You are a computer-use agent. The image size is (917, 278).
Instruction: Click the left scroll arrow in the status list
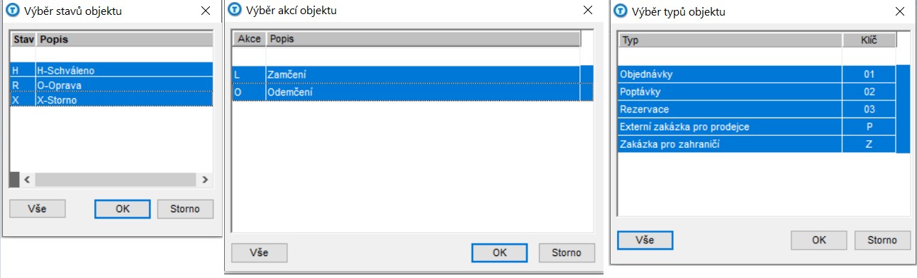[27, 180]
